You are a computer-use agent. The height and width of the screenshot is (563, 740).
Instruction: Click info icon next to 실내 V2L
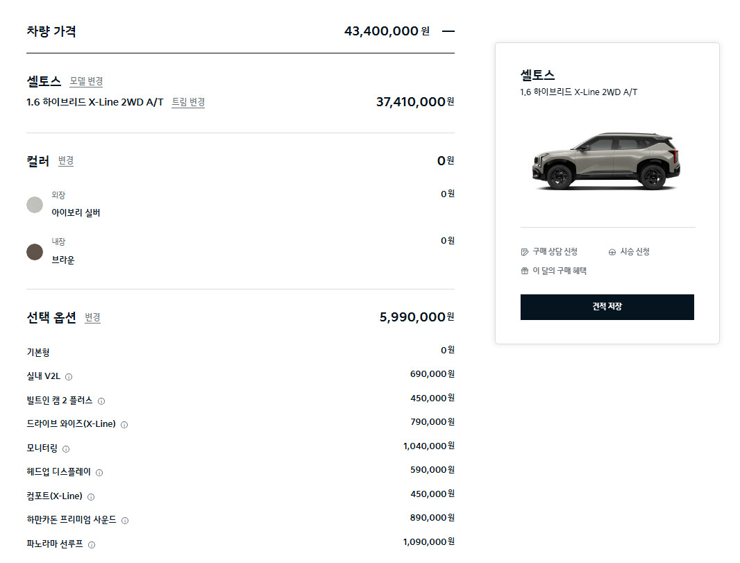(69, 377)
